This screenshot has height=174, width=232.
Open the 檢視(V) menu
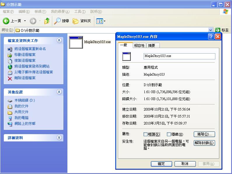tap(40, 12)
